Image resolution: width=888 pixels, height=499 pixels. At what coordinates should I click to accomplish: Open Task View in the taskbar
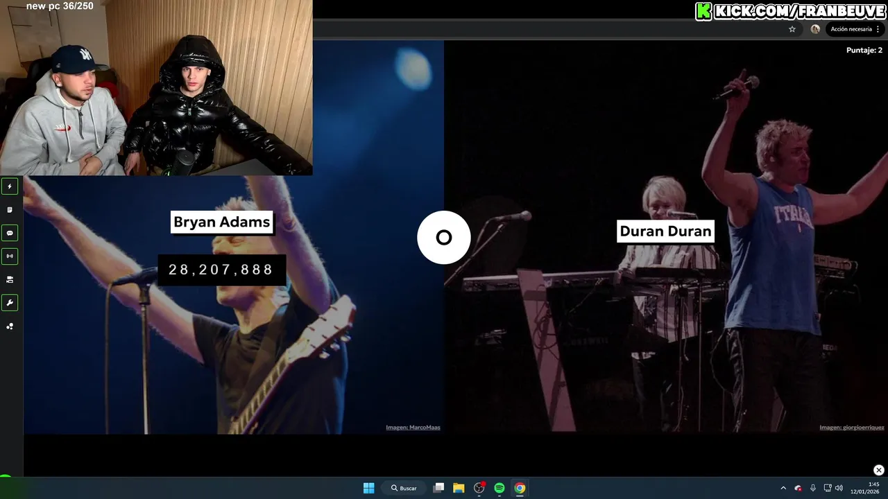[438, 488]
